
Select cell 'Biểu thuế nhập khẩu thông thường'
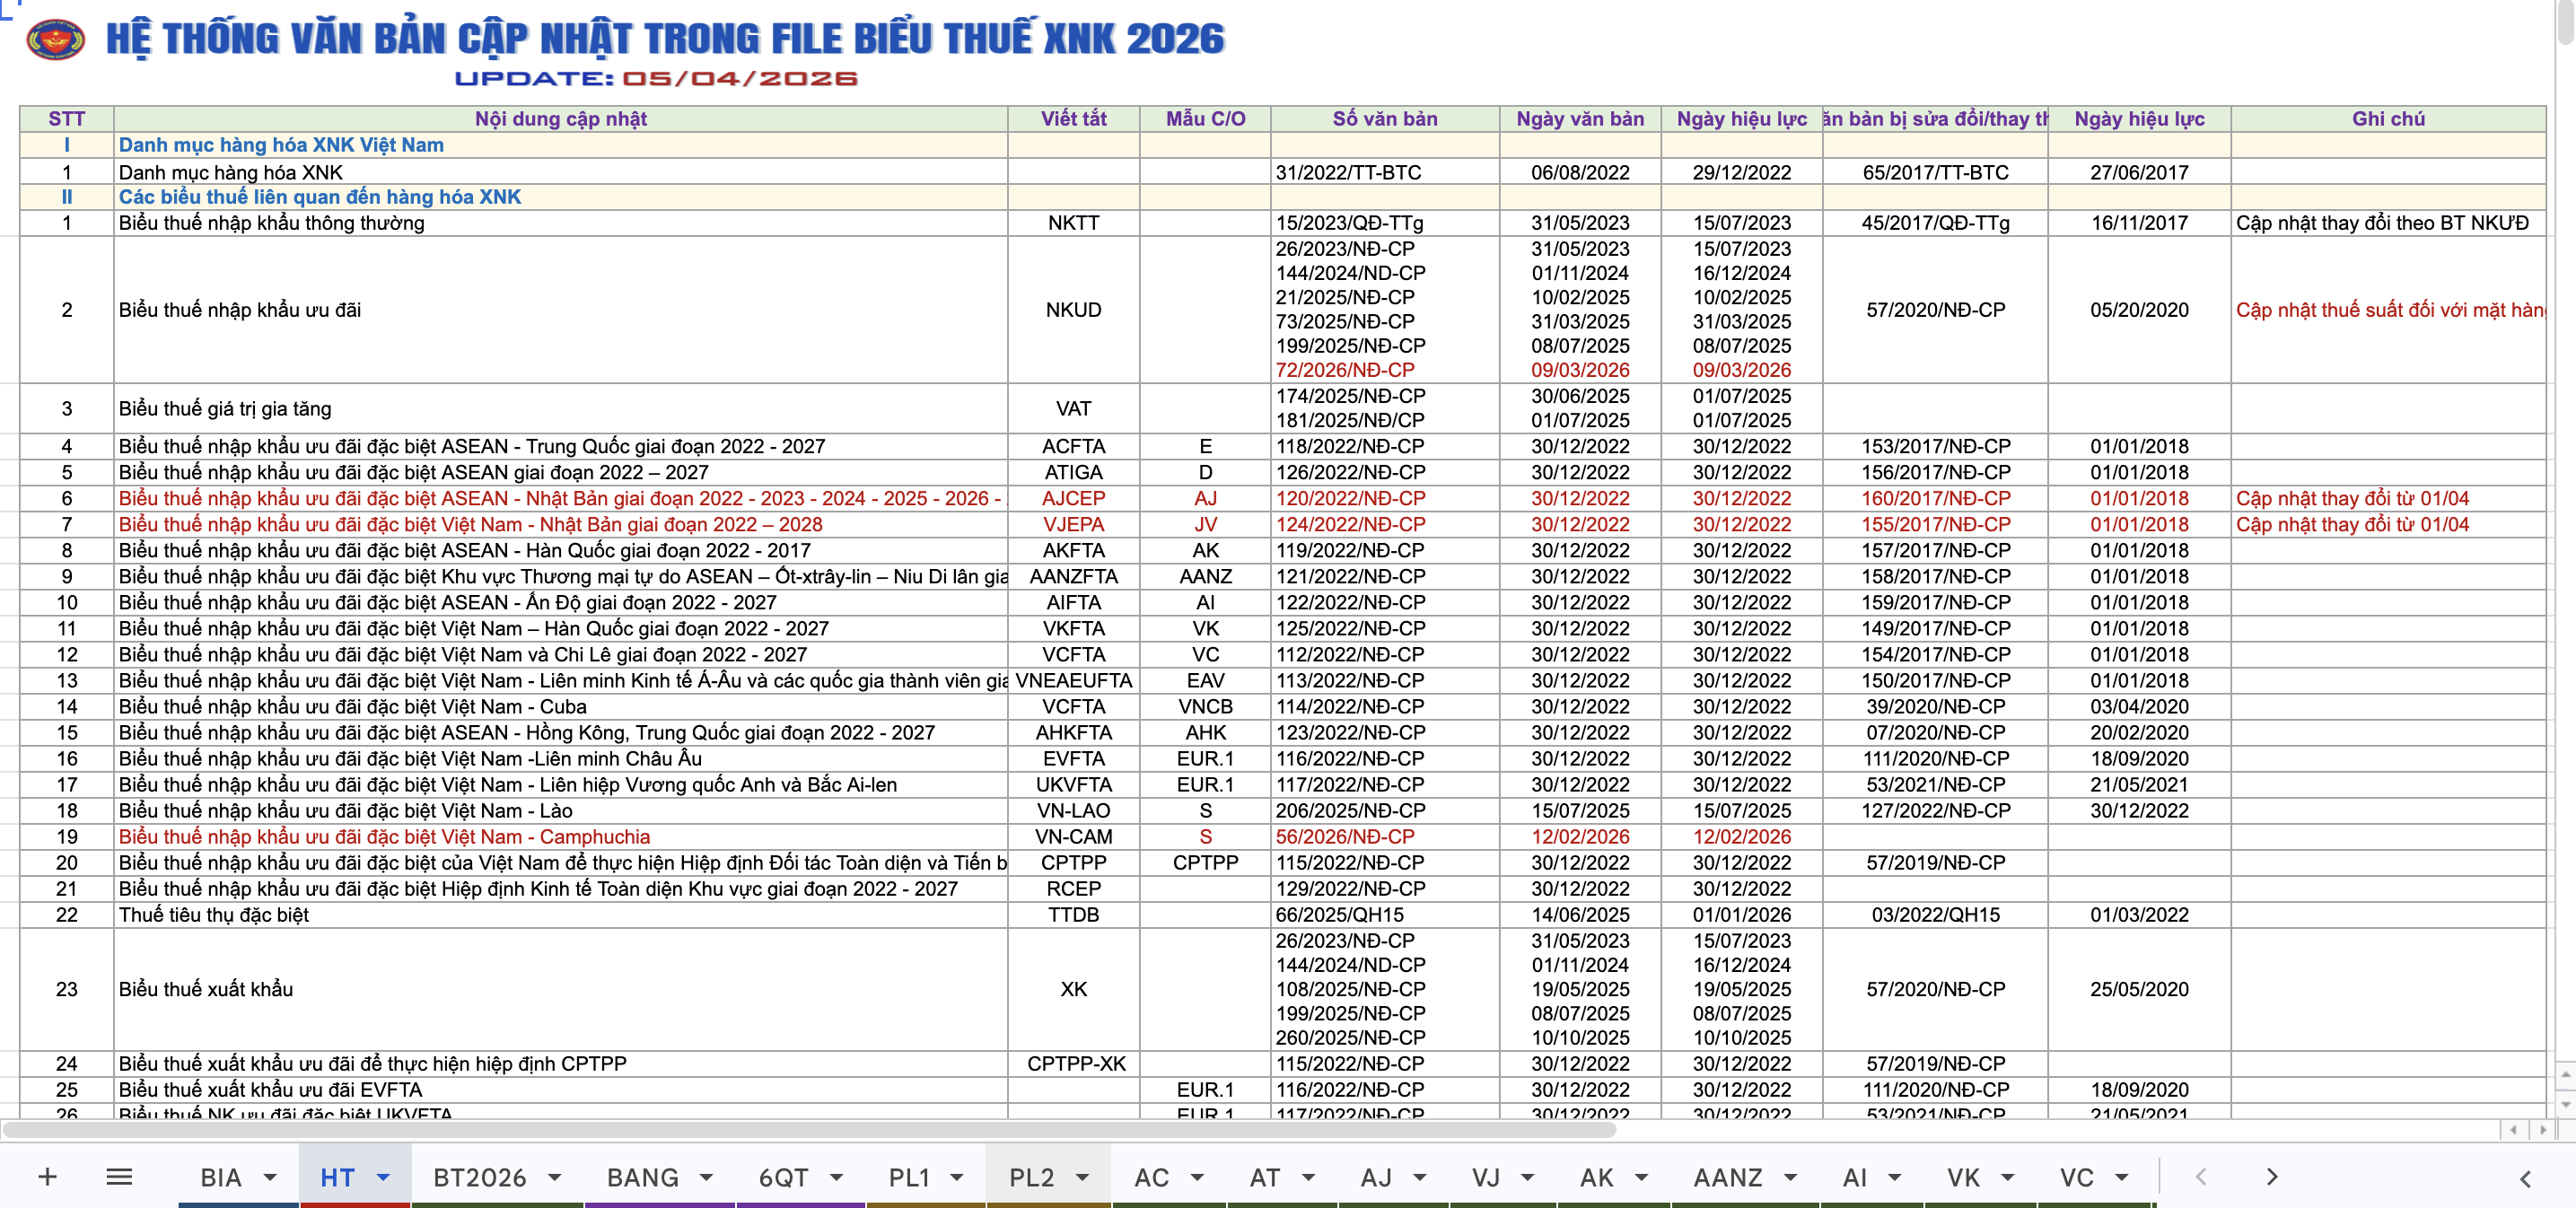[x=560, y=223]
